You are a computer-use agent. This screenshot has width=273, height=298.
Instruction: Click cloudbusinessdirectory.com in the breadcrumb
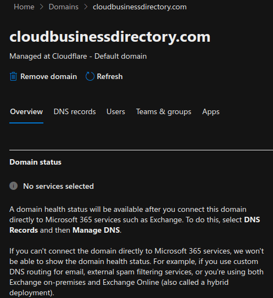click(140, 7)
